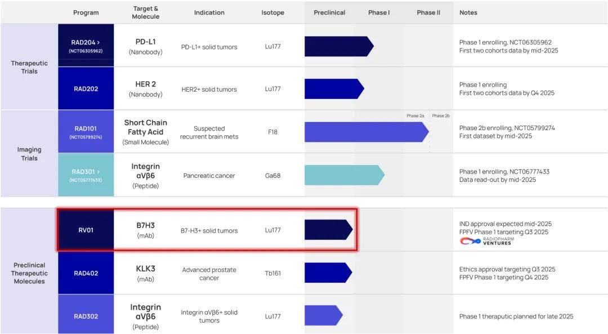
Task: Click the RAD204 dark navy progress arrow
Action: tap(339, 46)
